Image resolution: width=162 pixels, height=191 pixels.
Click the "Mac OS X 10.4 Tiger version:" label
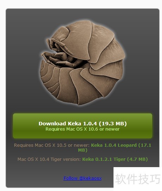click(49, 159)
